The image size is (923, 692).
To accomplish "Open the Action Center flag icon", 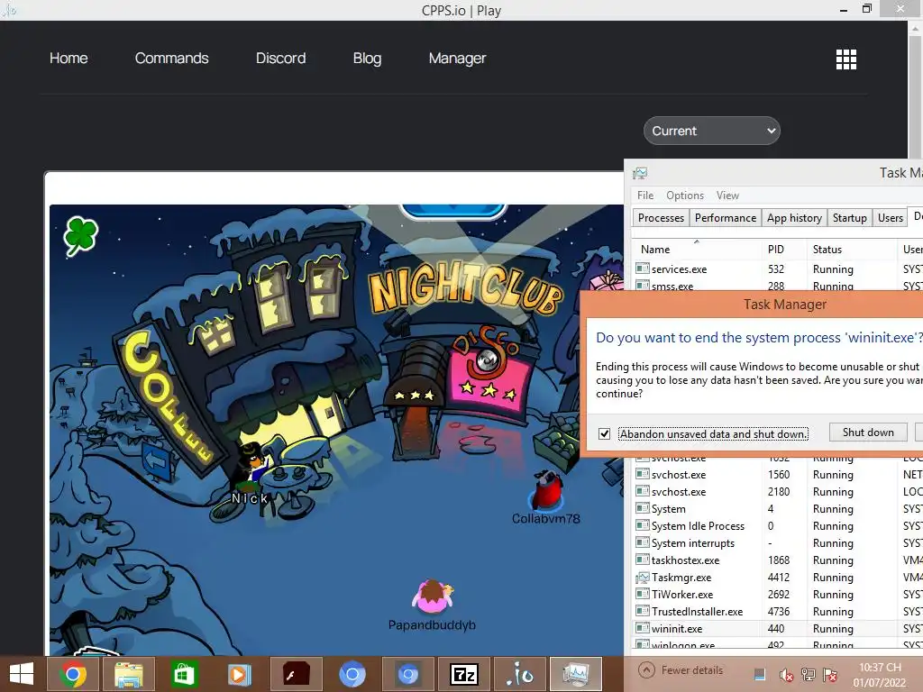I will coord(830,675).
